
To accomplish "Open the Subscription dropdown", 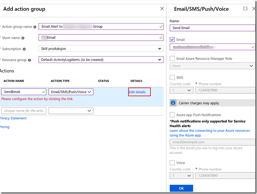I will point(101,49).
